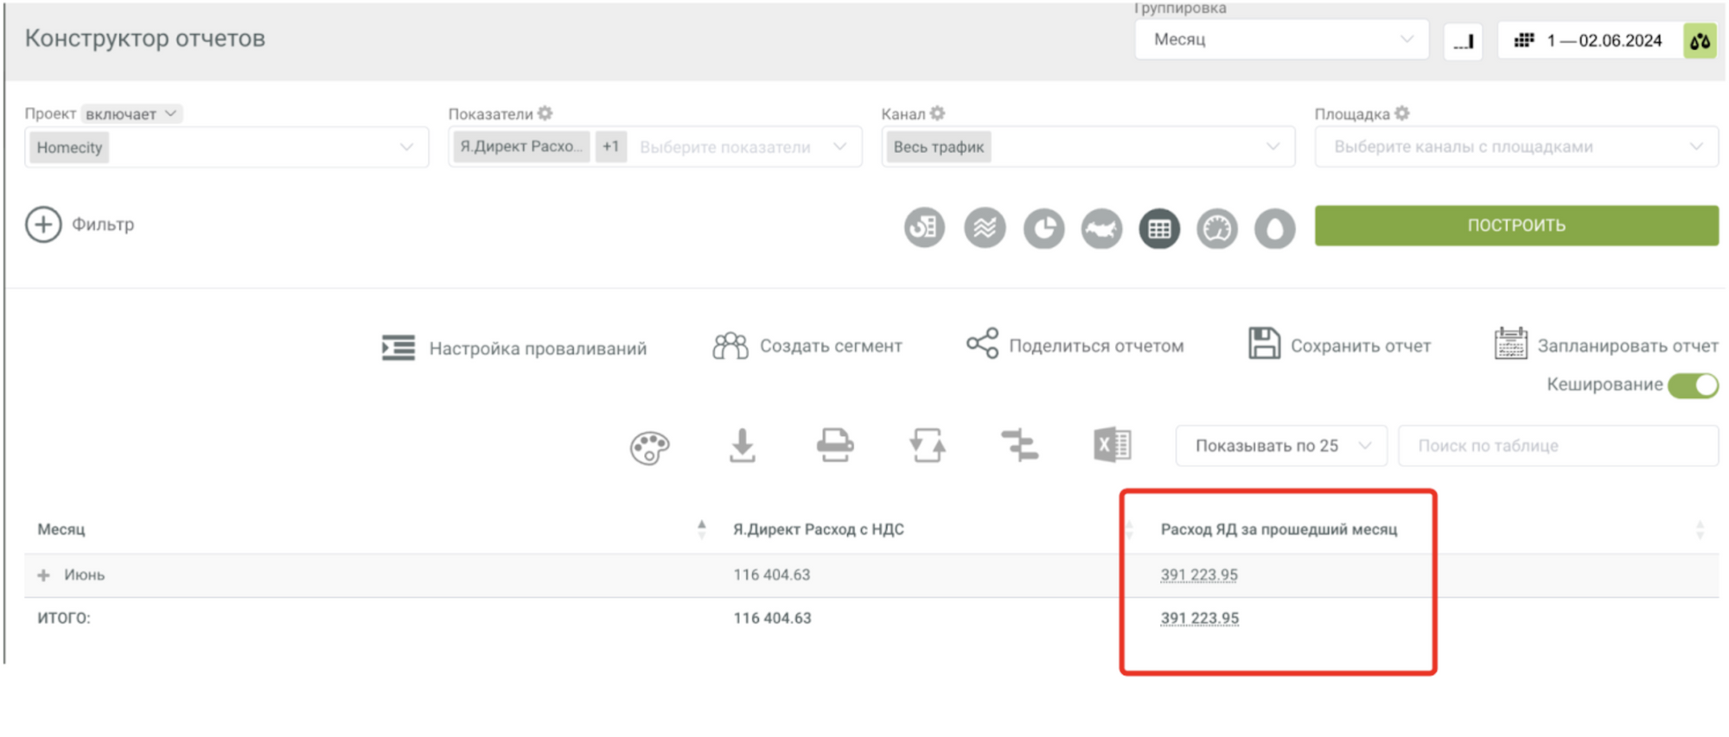Click Поделиться отчетом
1729x737 pixels.
[1075, 346]
